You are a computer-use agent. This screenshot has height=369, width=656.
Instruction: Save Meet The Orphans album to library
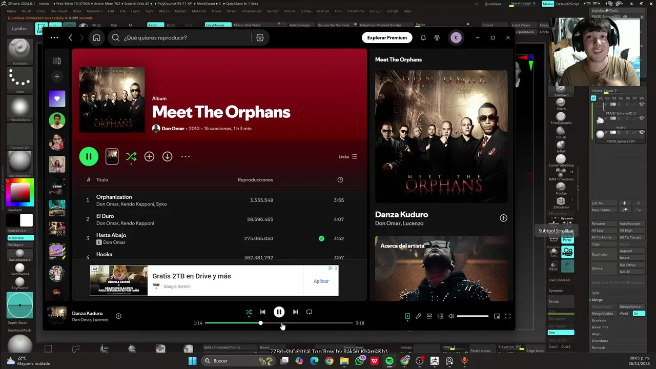(149, 156)
